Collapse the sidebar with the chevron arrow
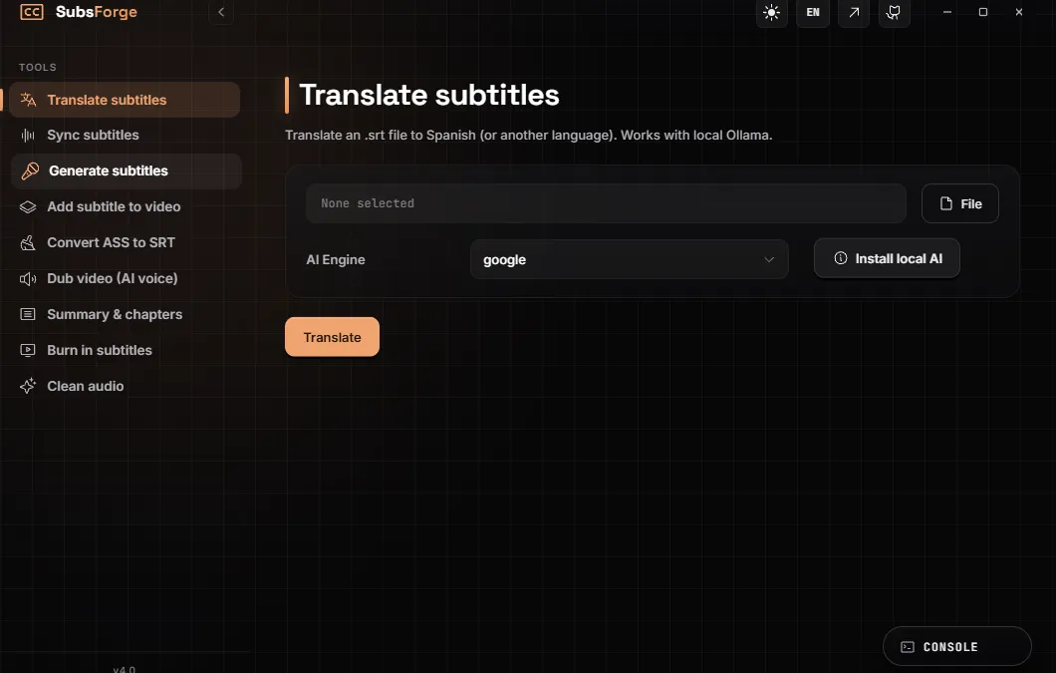This screenshot has width=1056, height=673. click(221, 12)
